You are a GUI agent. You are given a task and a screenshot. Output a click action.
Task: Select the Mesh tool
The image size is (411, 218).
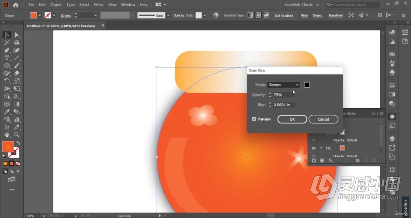coord(7,104)
